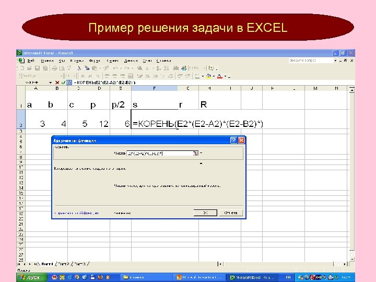This screenshot has height=282, width=376.
Task: Open the Chart Wizard icon
Action: [x=176, y=68]
